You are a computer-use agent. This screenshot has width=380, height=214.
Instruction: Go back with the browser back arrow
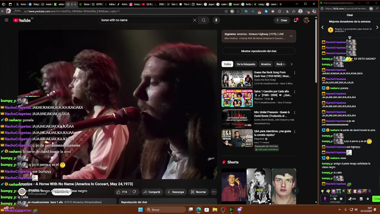click(x=3, y=11)
